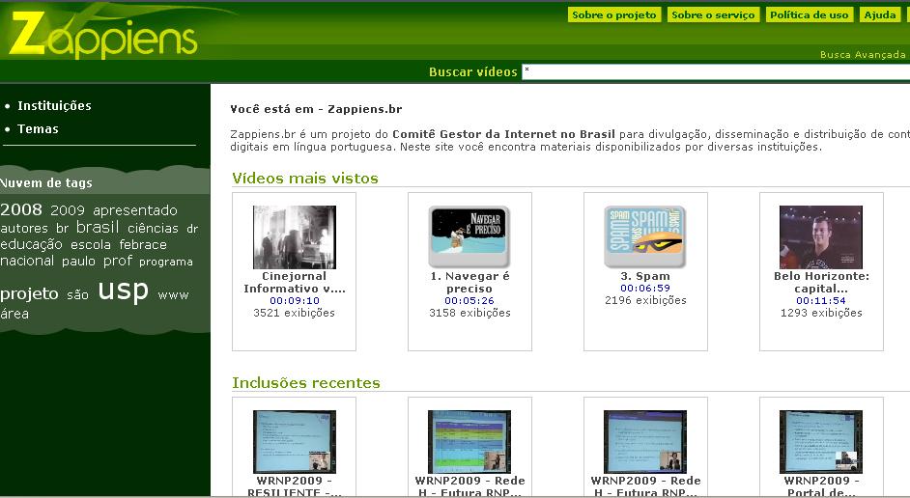Select the ciências tag

[x=153, y=228]
